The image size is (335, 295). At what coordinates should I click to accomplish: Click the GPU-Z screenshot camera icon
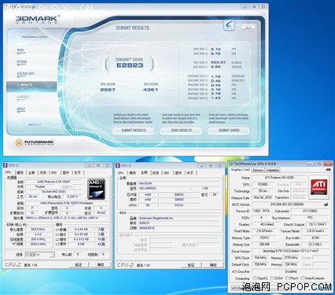coord(328,170)
